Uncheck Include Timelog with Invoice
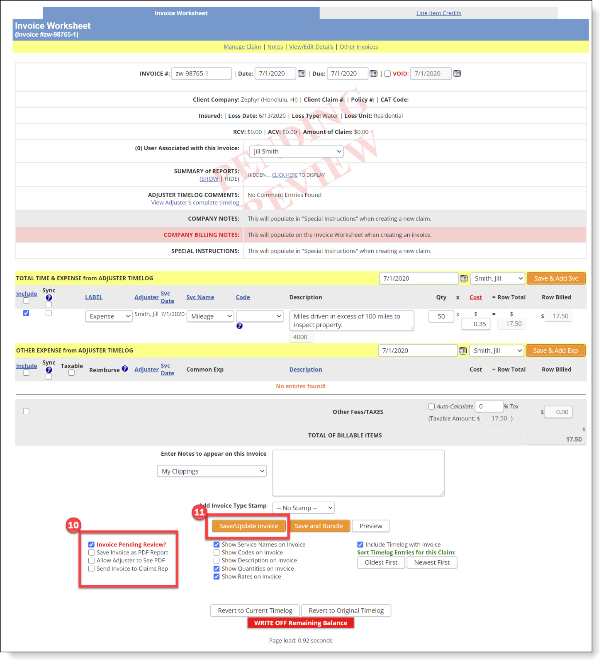This screenshot has width=606, height=666. pos(360,544)
